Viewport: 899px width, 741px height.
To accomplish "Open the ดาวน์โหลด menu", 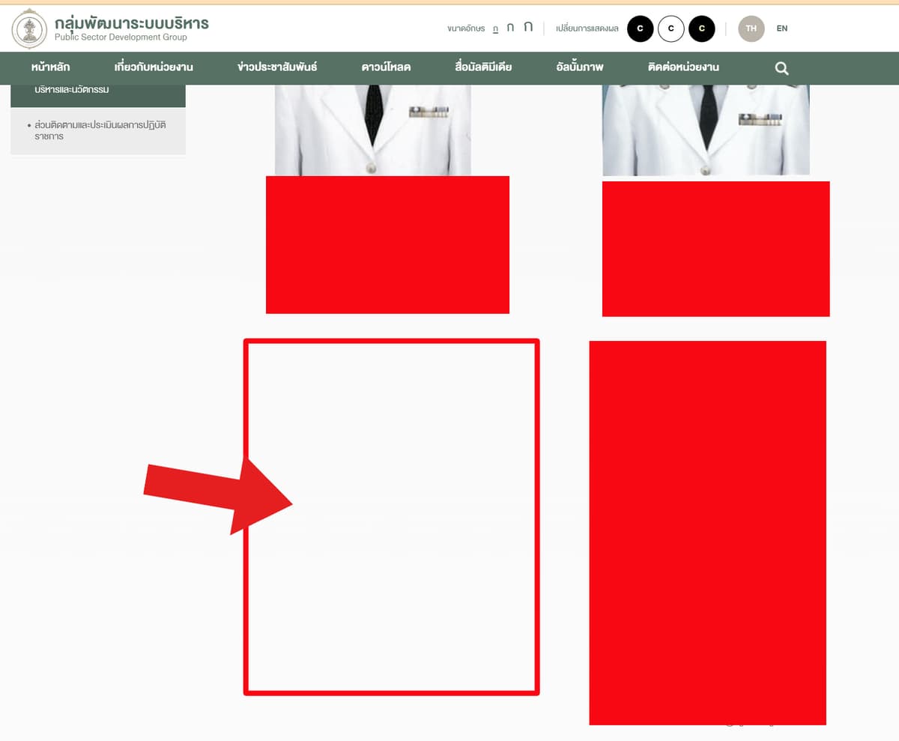I will point(386,67).
